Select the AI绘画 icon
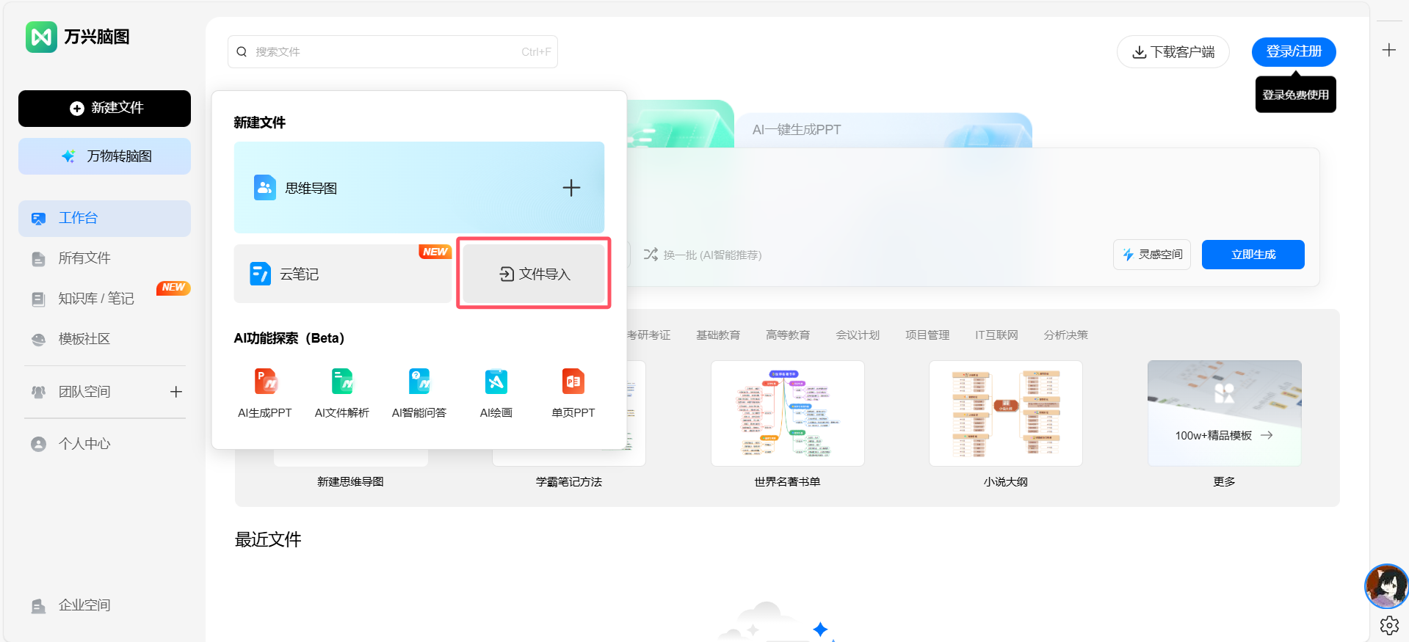 (x=496, y=382)
